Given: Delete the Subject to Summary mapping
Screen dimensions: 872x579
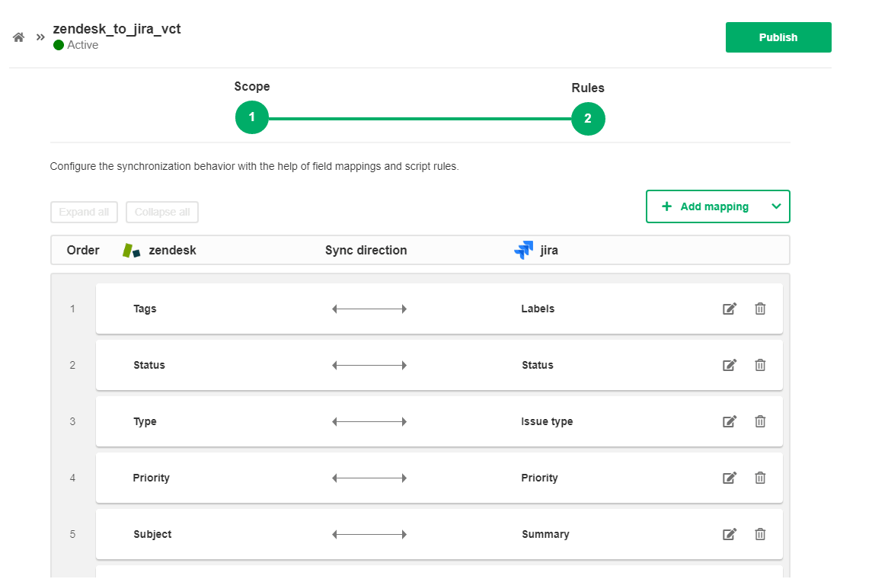Looking at the screenshot, I should click(x=760, y=535).
